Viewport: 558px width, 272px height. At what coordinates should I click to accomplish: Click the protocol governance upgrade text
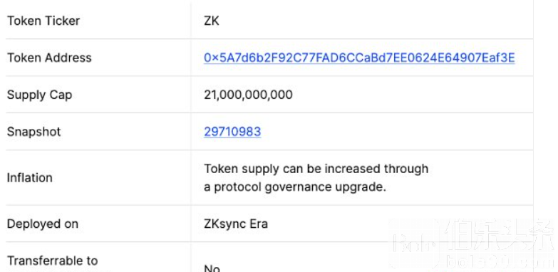[x=295, y=187]
